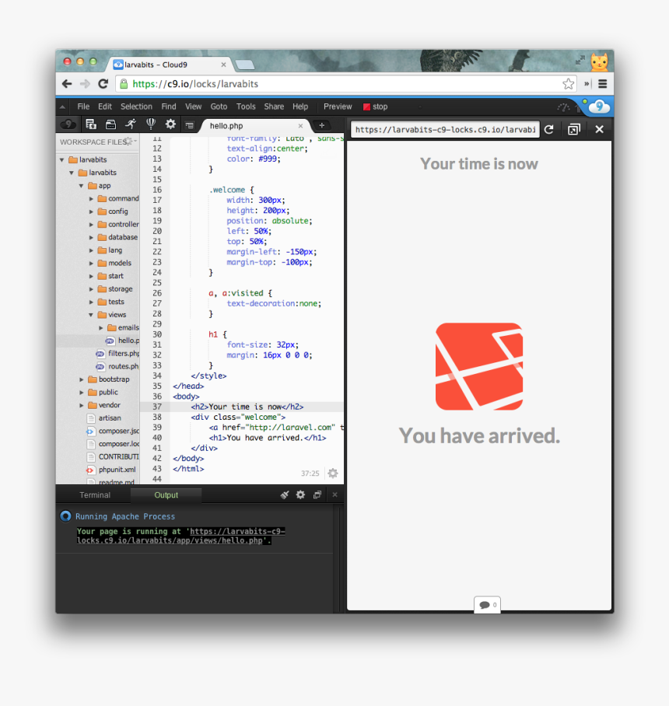The height and width of the screenshot is (706, 669).
Task: Expand the models folder
Action: [92, 264]
